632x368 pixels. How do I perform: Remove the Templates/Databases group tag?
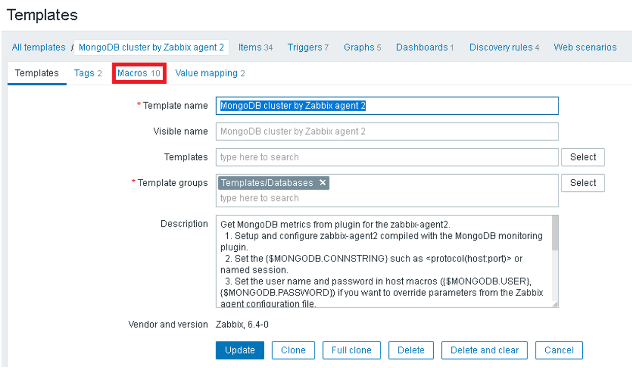tap(322, 183)
